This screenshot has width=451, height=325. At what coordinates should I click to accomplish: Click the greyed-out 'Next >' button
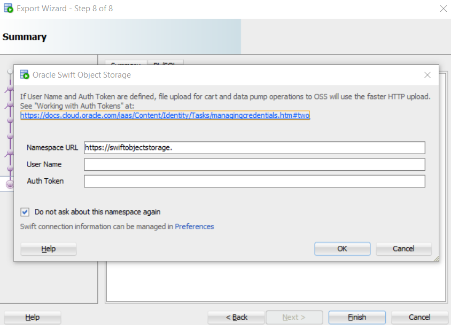click(x=294, y=317)
